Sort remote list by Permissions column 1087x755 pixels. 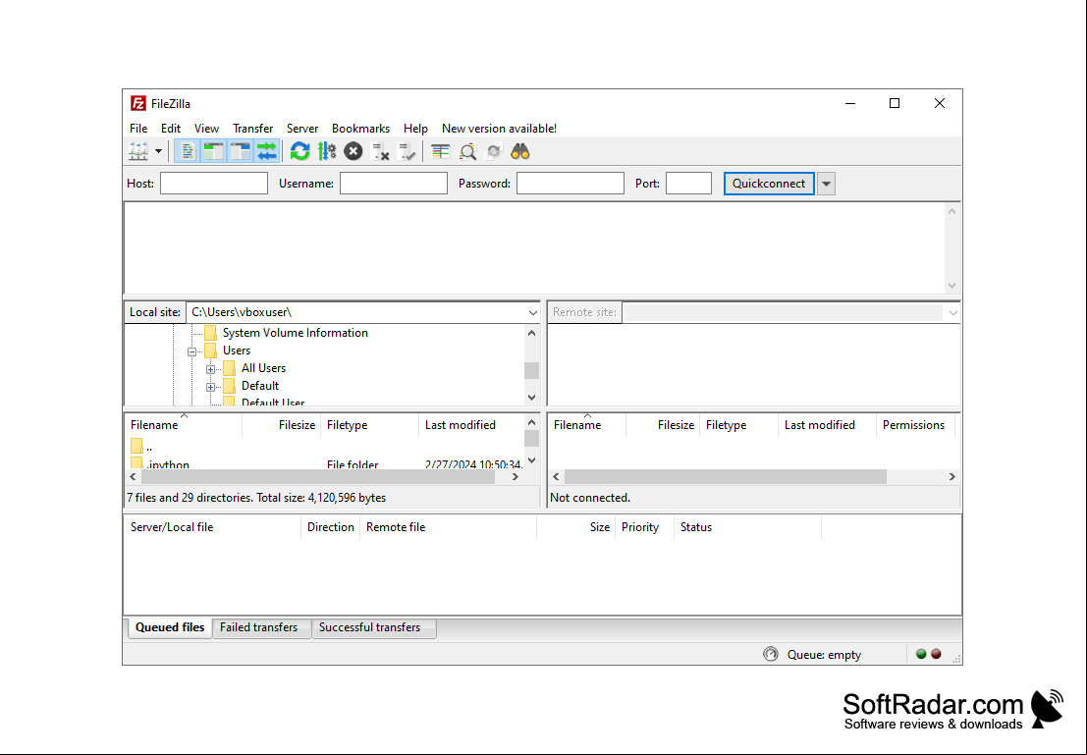pyautogui.click(x=914, y=425)
